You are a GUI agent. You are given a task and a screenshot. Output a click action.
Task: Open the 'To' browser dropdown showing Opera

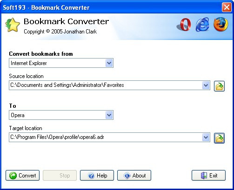pyautogui.click(x=109, y=115)
